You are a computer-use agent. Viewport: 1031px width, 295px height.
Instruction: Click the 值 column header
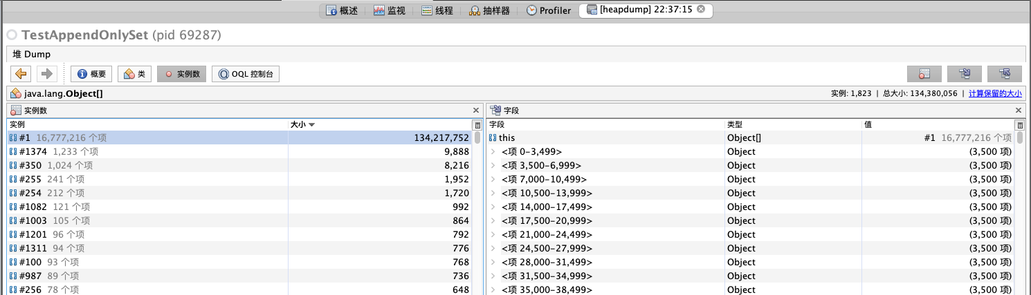click(938, 124)
